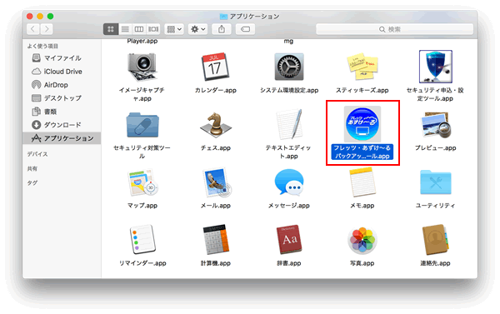This screenshot has width=500, height=314.
Task: Open AirDrop in the sidebar
Action: click(x=62, y=85)
